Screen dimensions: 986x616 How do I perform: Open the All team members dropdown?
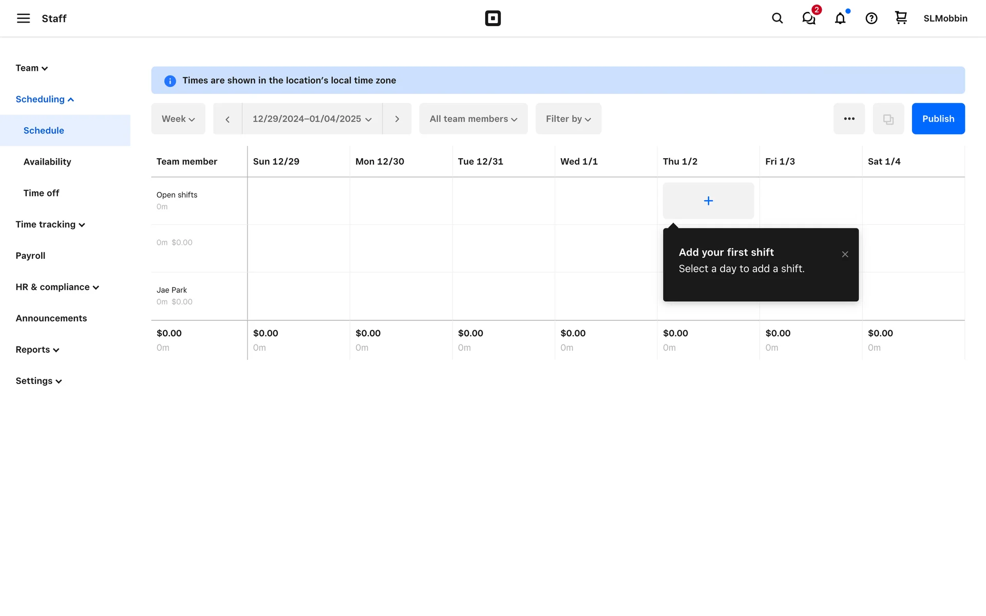pos(473,119)
